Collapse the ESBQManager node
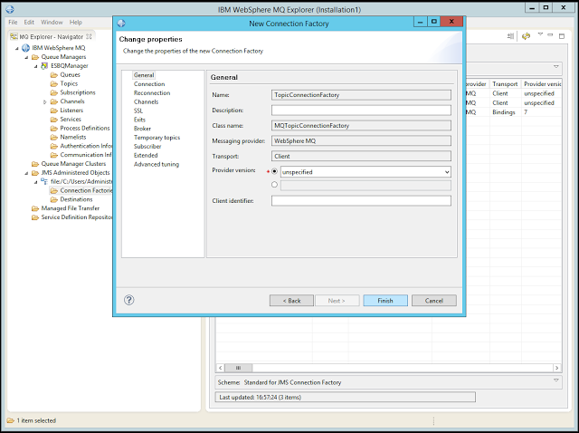The image size is (579, 433). 35,66
